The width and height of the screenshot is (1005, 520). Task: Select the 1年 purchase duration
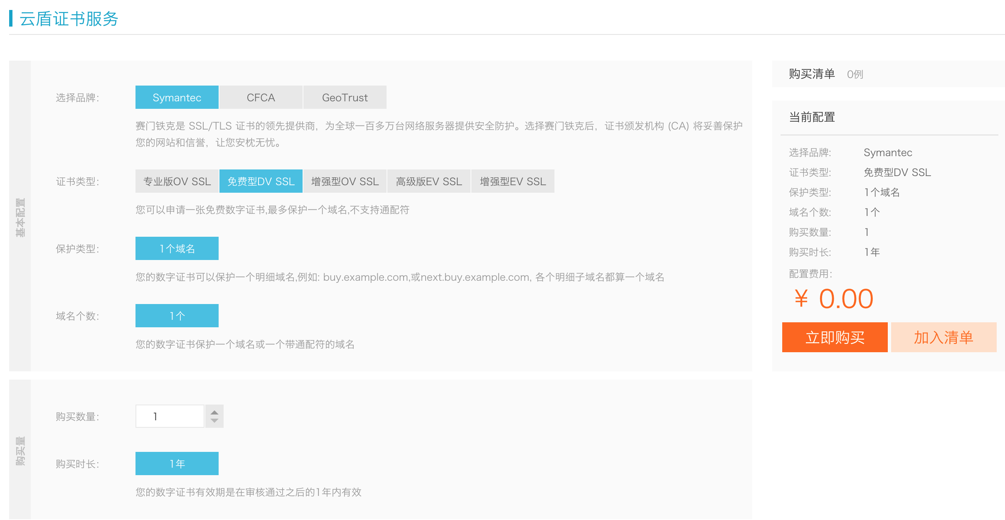(x=177, y=464)
